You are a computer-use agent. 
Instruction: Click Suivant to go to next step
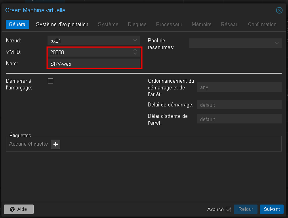pyautogui.click(x=272, y=209)
